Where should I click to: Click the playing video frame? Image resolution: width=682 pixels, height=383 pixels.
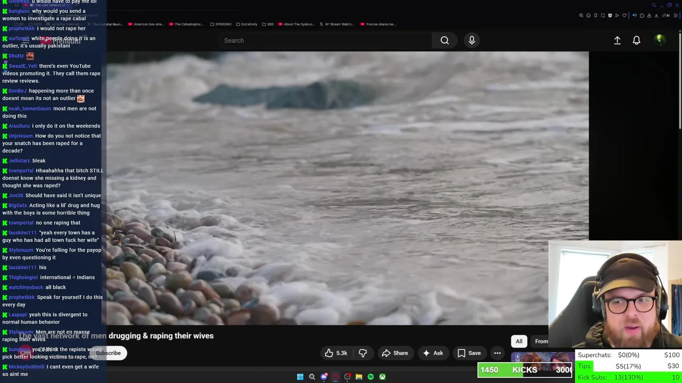[x=347, y=188]
